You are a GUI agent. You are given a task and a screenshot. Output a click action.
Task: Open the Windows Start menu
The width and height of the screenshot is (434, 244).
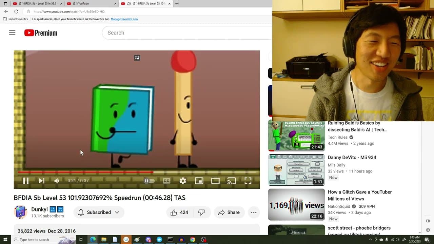(x=5, y=240)
